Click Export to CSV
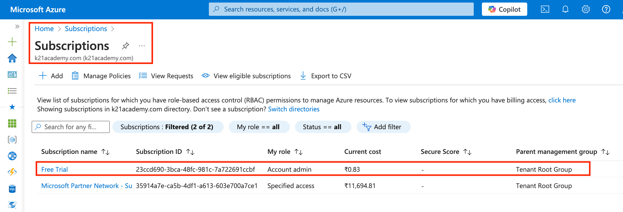Viewport: 623px width, 212px height. (x=326, y=76)
